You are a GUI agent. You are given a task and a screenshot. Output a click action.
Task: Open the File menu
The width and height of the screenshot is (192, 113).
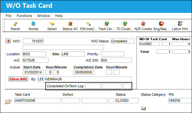[x=9, y=16]
